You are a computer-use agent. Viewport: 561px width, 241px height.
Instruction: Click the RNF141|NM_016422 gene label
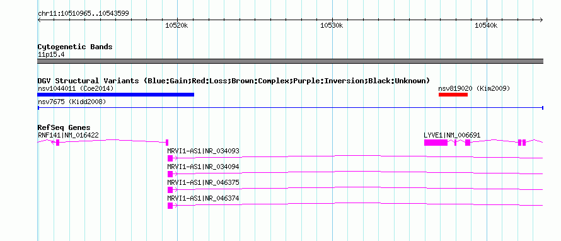pyautogui.click(x=68, y=135)
